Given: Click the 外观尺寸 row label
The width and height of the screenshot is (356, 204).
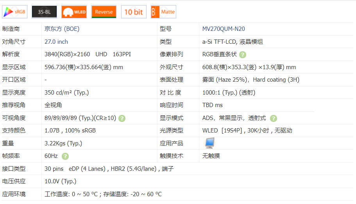Looking at the screenshot, I should point(172,67).
